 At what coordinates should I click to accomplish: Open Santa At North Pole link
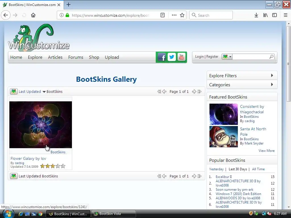click(253, 131)
